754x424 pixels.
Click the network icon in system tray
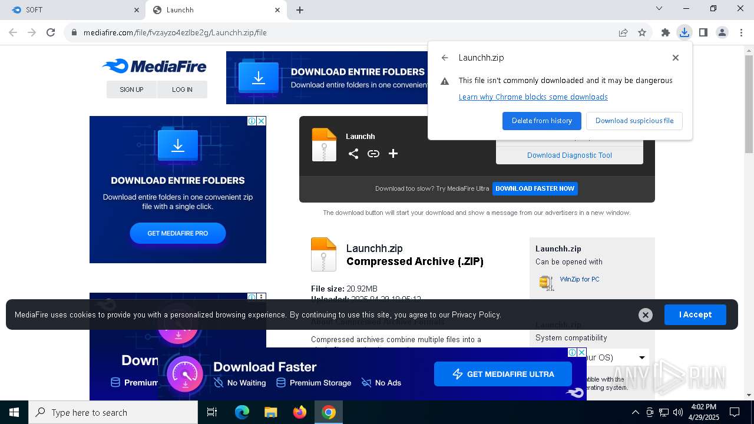tap(664, 412)
